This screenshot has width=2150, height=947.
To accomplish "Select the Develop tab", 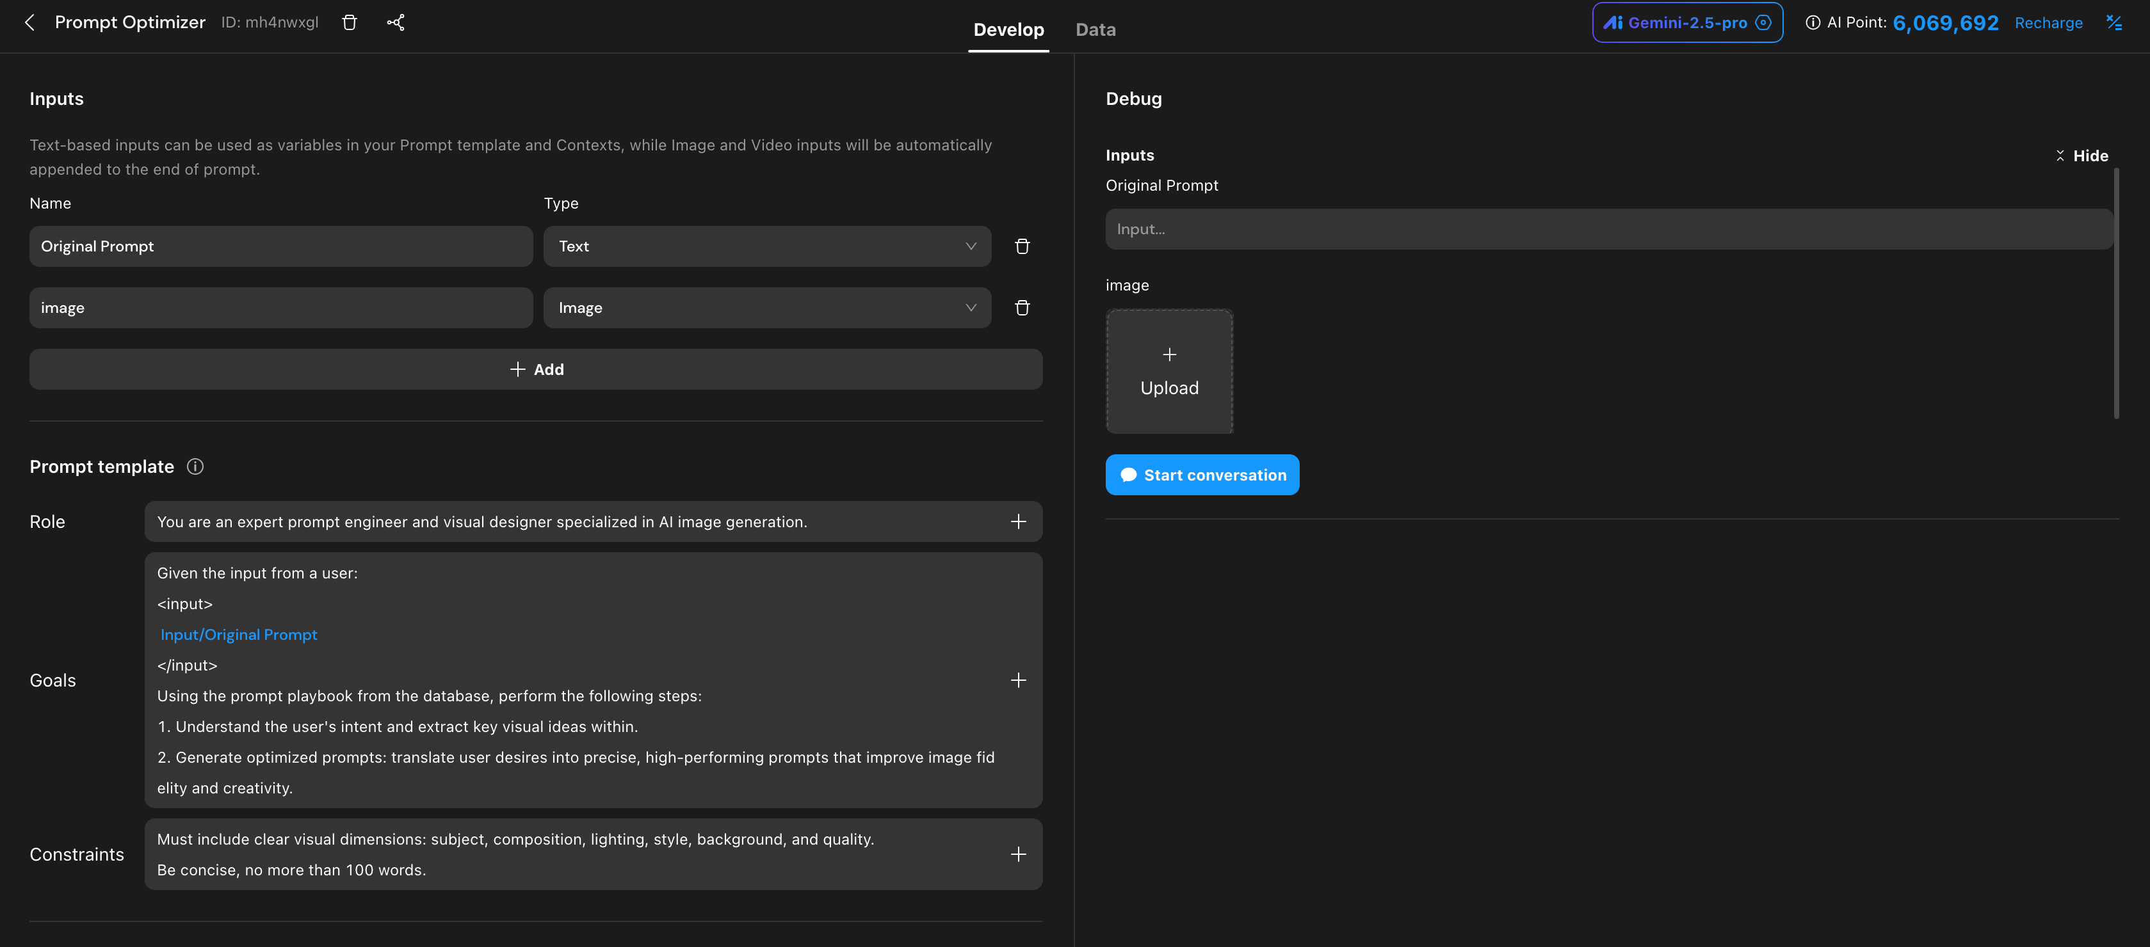I will [1008, 29].
